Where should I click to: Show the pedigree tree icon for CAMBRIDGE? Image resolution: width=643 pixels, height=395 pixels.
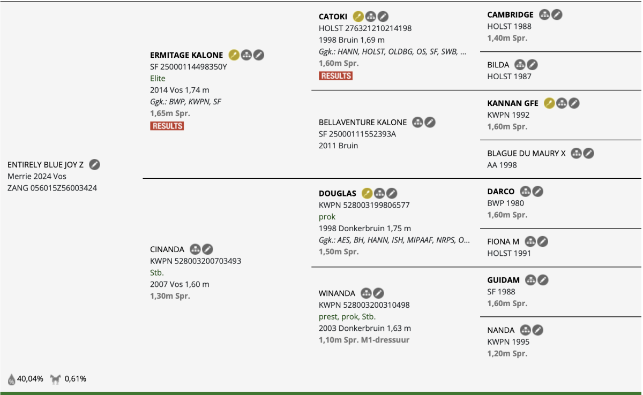544,14
